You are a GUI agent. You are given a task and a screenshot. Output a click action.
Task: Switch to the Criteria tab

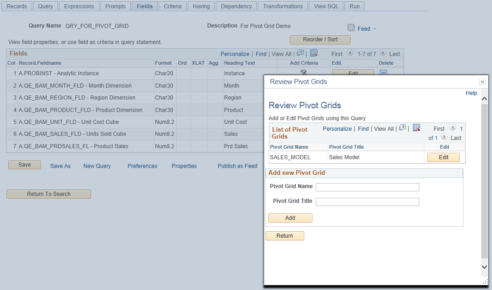pos(173,6)
